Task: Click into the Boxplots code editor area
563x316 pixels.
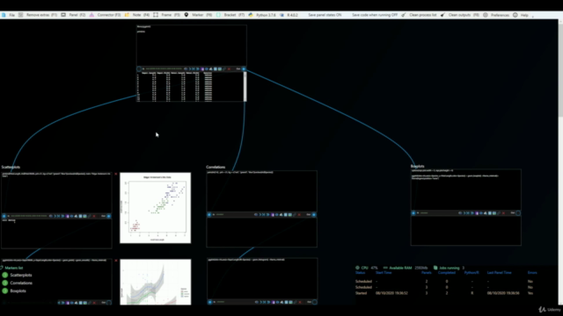Action: tap(465, 190)
